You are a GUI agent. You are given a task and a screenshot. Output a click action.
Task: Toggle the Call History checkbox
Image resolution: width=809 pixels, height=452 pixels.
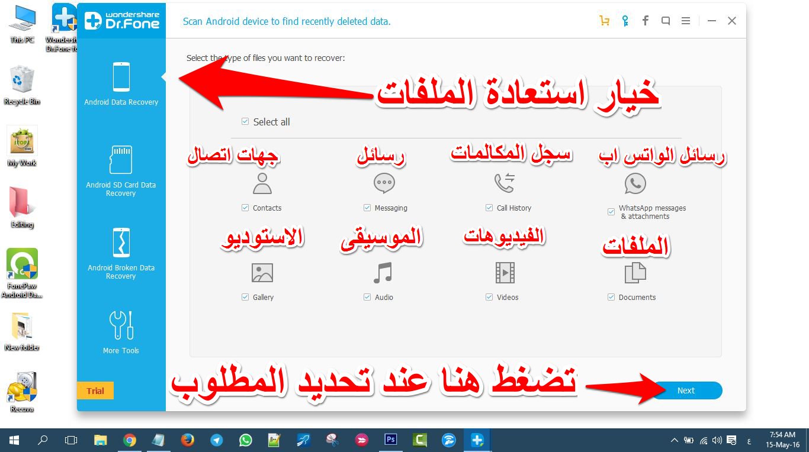tap(489, 208)
